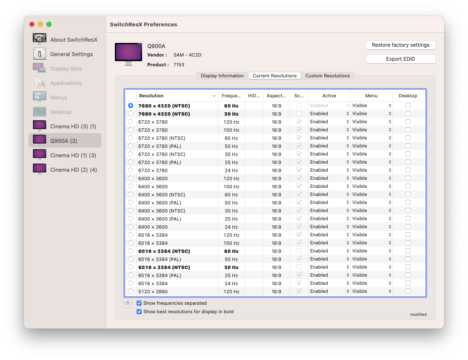
Task: Select Cinema HD (1) (3) sidebar entry
Action: (65, 155)
